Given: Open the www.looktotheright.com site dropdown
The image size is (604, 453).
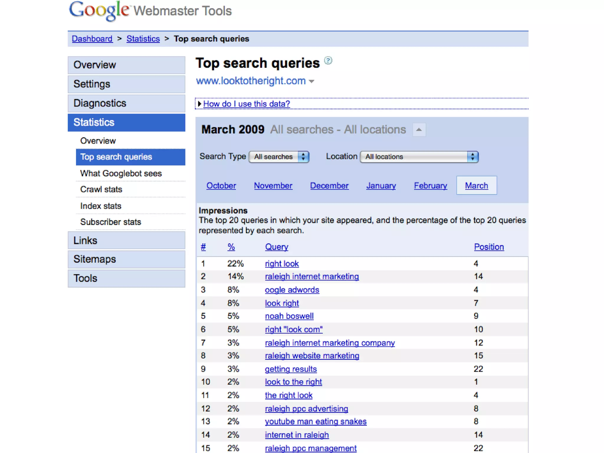Looking at the screenshot, I should (x=311, y=81).
